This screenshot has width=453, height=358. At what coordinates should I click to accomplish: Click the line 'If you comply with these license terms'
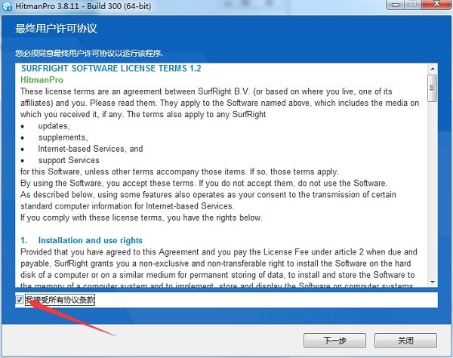point(141,218)
